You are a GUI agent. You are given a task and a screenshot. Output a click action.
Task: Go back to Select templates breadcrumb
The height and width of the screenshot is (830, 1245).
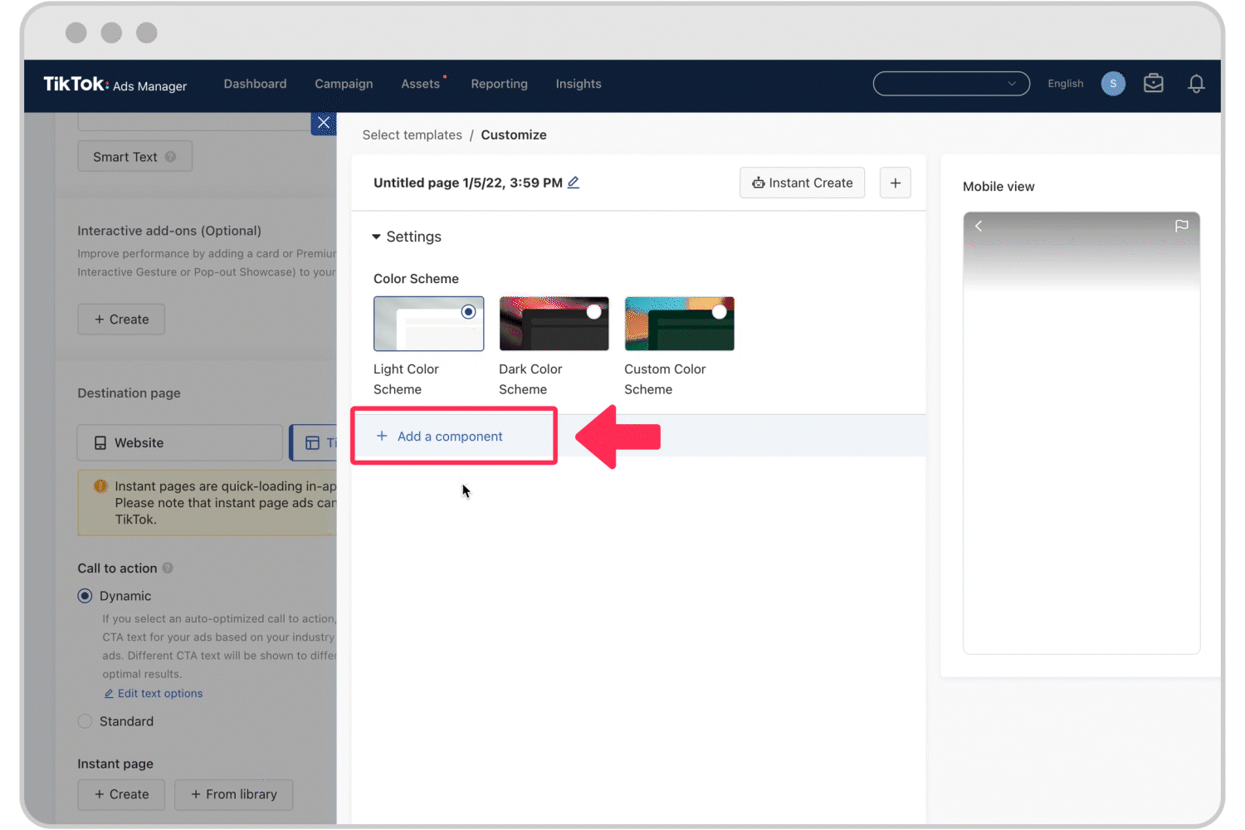pos(412,135)
